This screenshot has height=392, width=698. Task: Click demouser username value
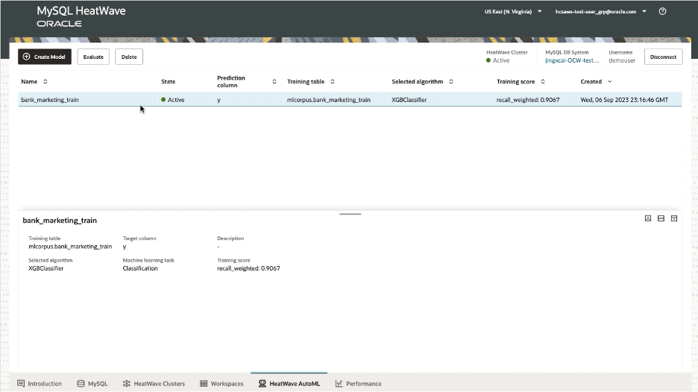pyautogui.click(x=622, y=60)
